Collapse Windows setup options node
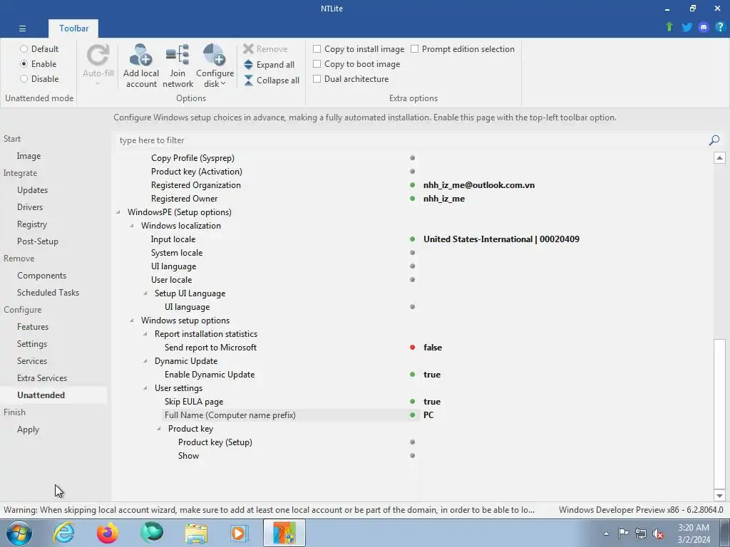730x547 pixels. pyautogui.click(x=132, y=321)
